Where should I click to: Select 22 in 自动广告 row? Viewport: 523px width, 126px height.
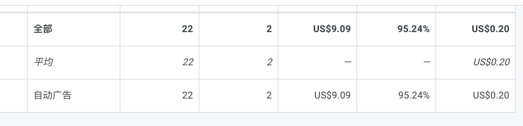187,95
